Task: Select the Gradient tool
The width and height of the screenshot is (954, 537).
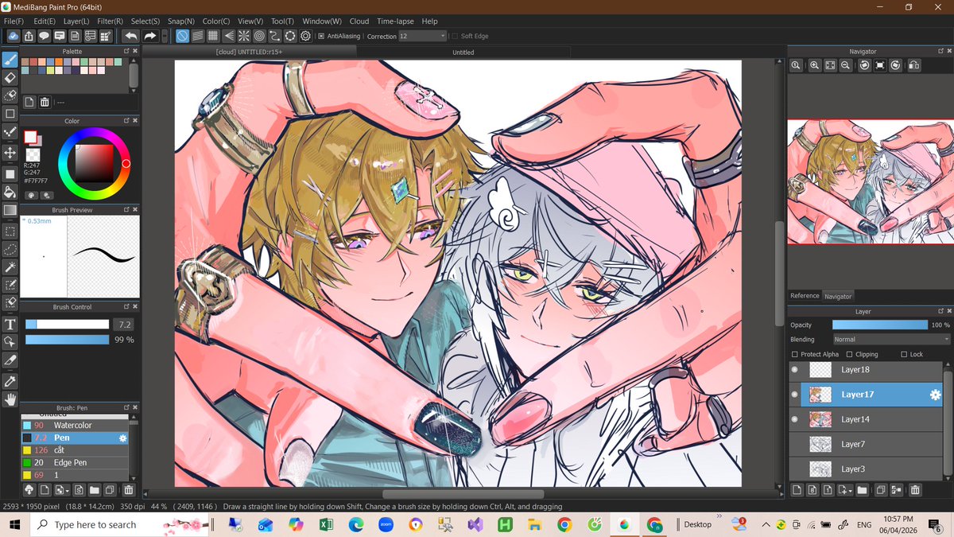Action: tap(10, 208)
